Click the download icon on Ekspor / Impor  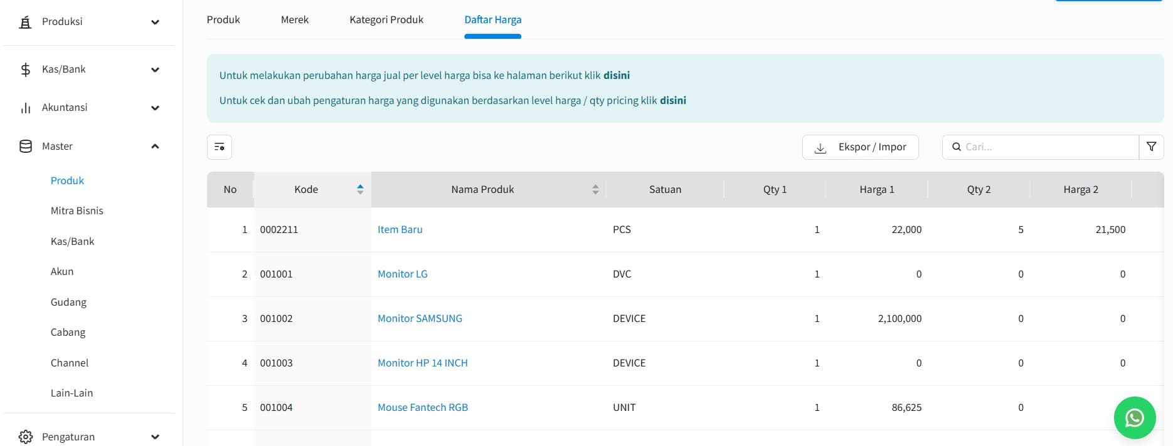pos(820,148)
